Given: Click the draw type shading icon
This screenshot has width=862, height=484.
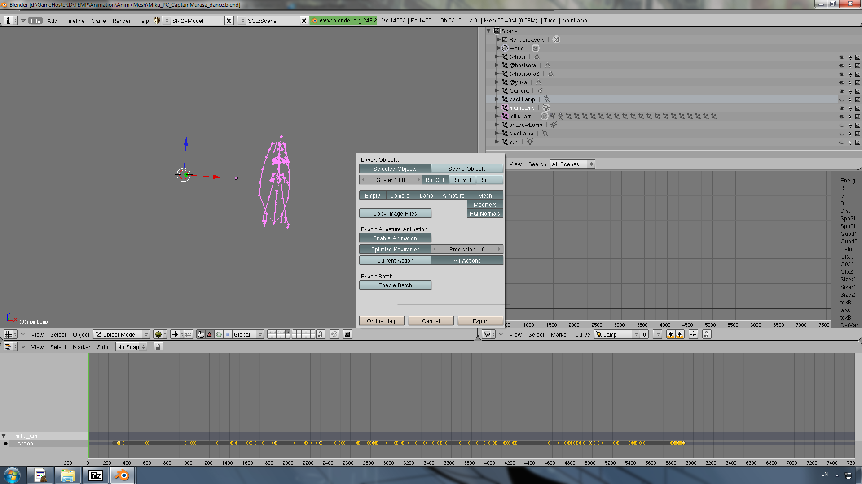Looking at the screenshot, I should click(x=159, y=334).
